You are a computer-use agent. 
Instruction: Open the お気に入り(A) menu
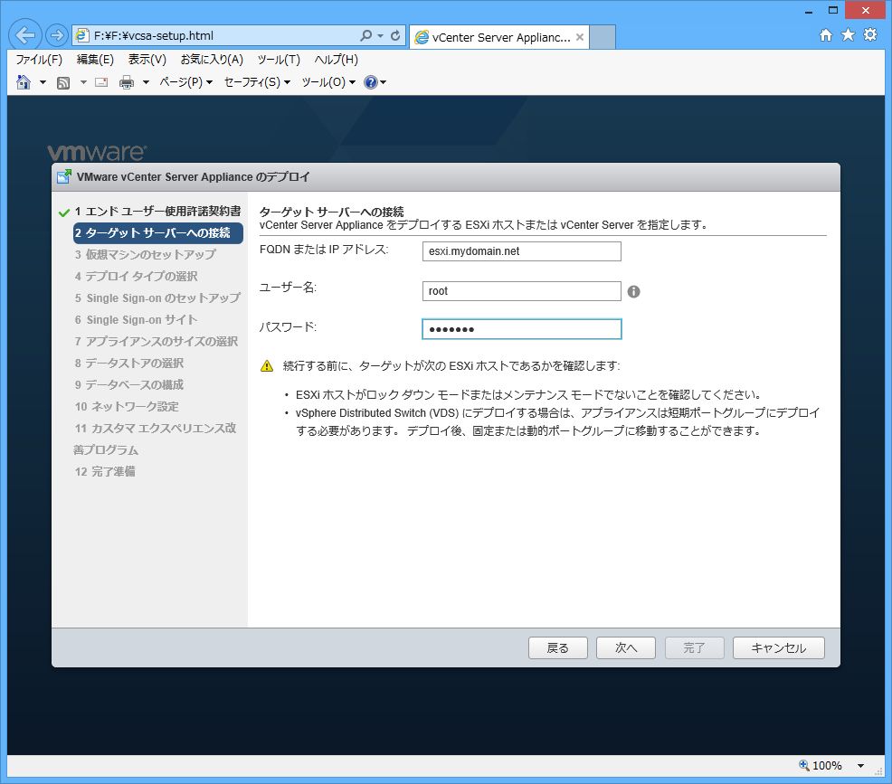click(x=212, y=60)
